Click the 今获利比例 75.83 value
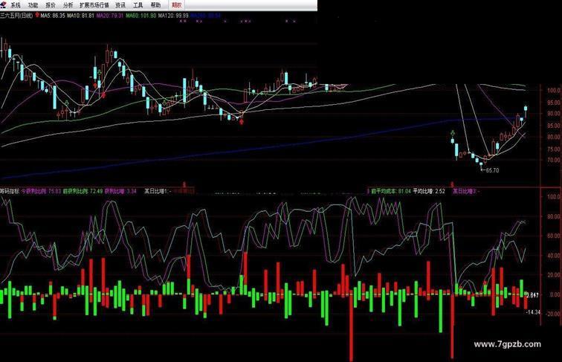This screenshot has height=362, width=562. tap(41, 191)
